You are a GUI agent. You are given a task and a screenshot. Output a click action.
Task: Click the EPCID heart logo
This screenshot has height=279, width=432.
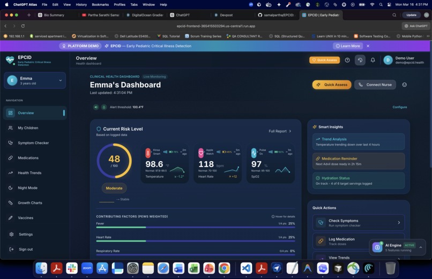pyautogui.click(x=10, y=59)
